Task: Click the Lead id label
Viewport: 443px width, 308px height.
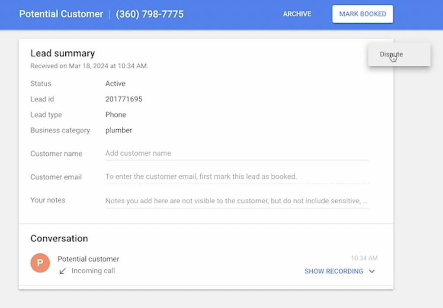Action: point(42,99)
